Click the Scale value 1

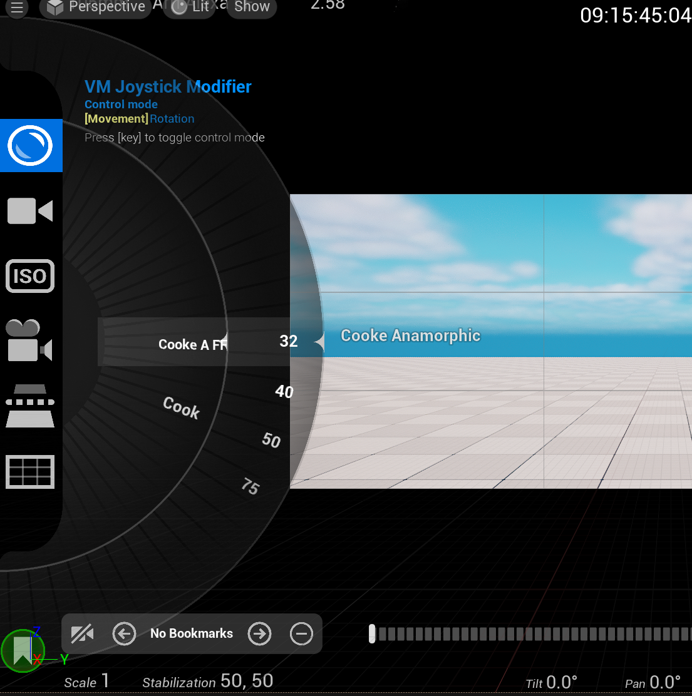[x=105, y=681]
